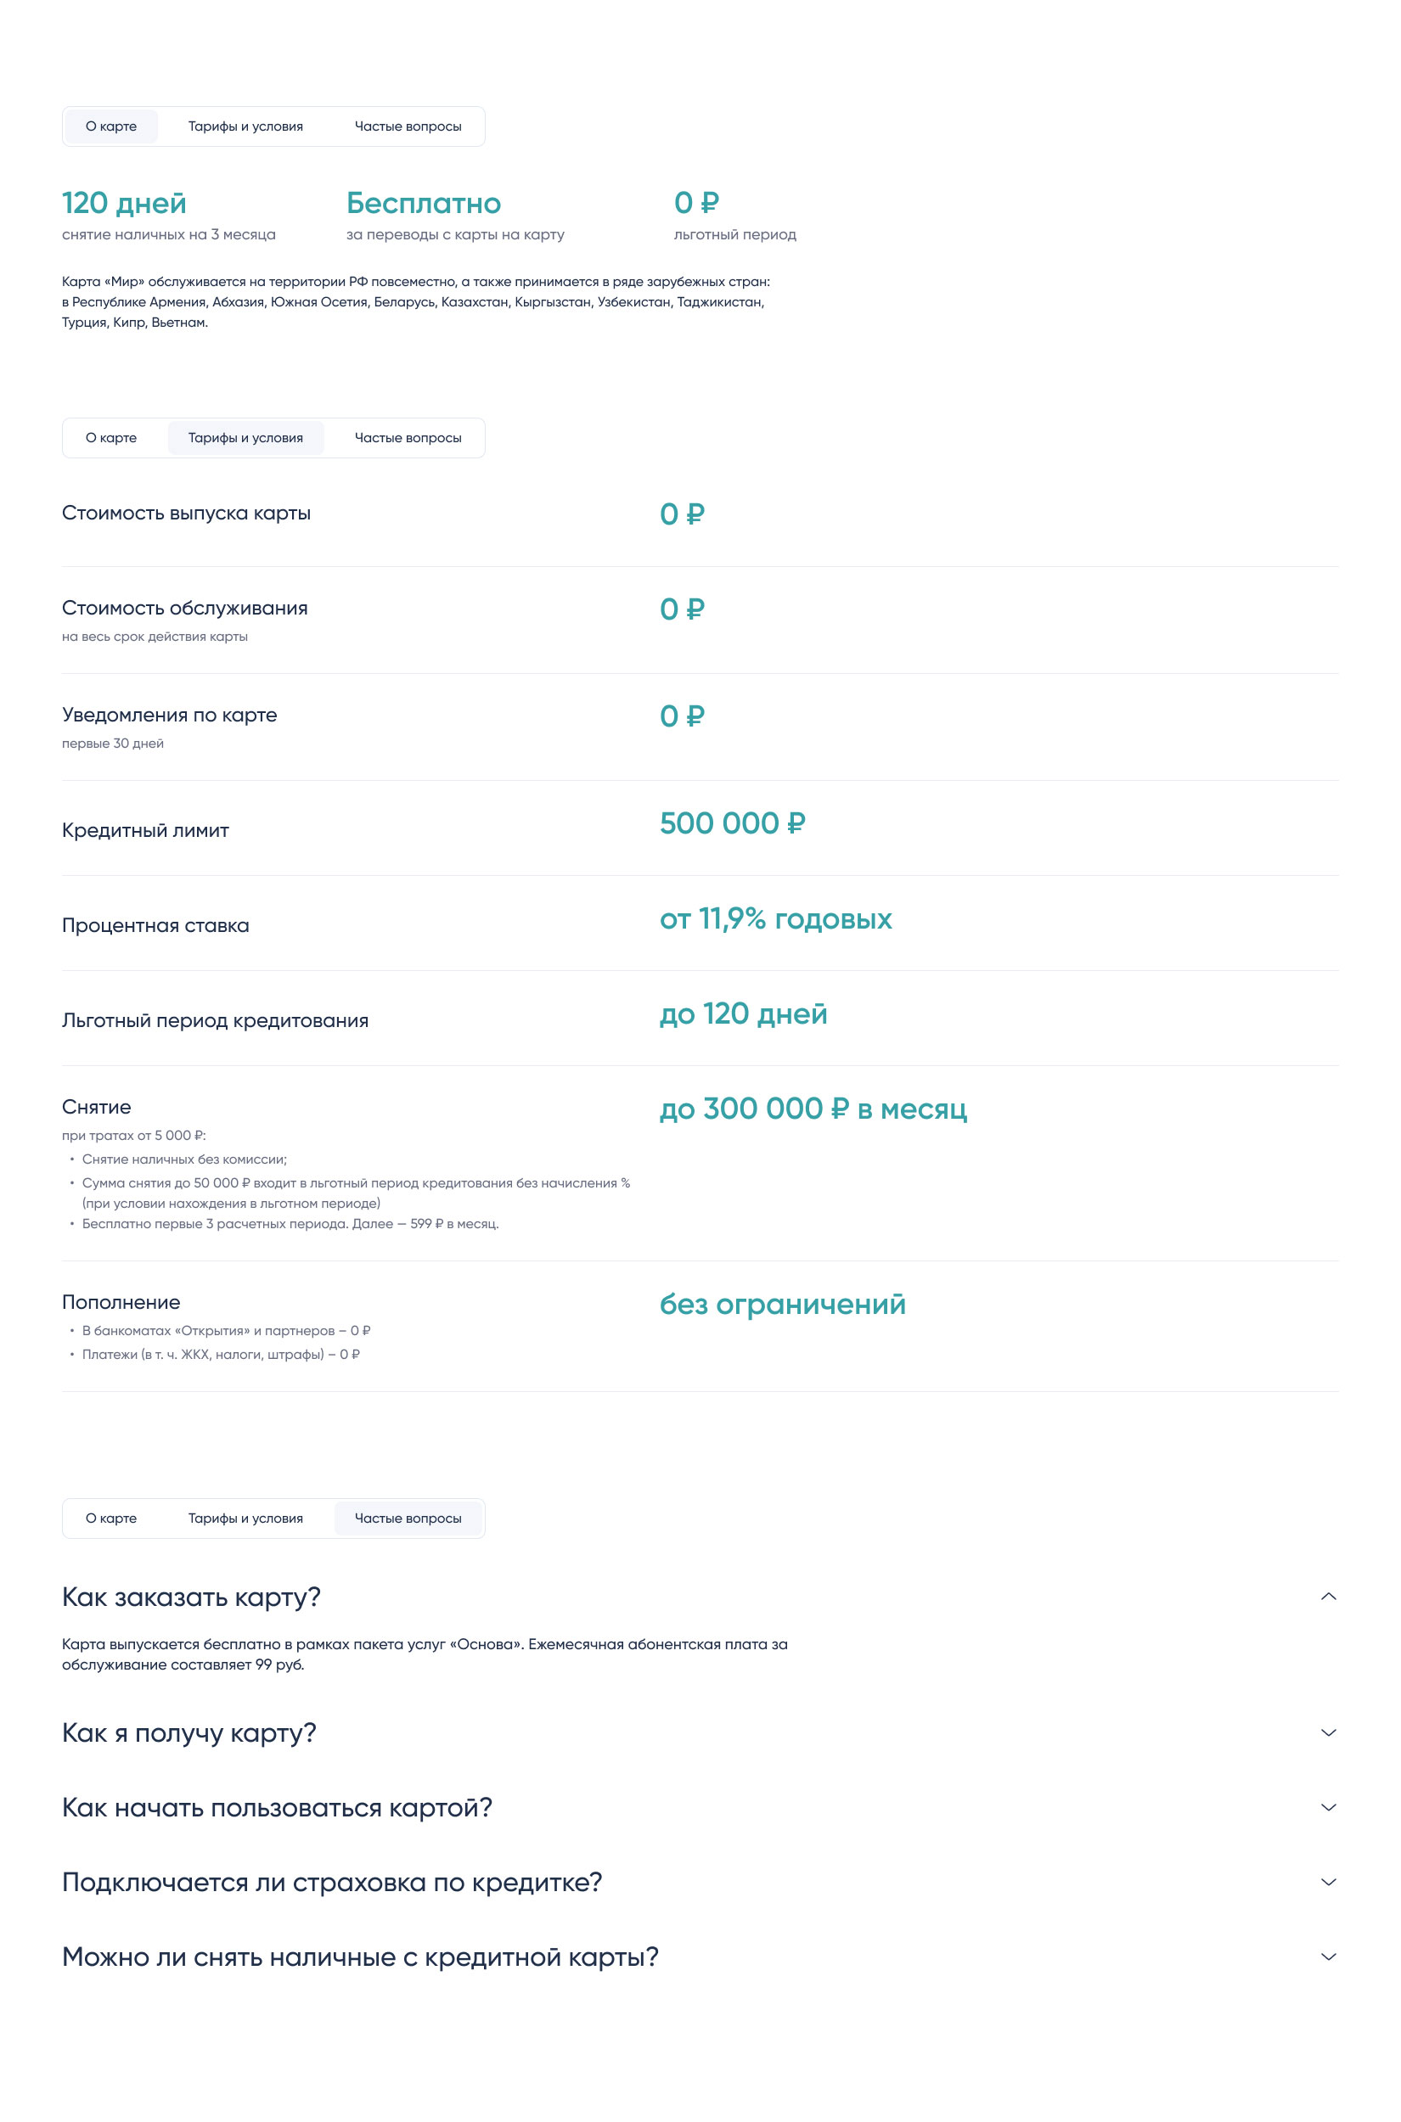Expand the 'Как я получу карту?' question
The image size is (1401, 2122).
[x=189, y=1732]
